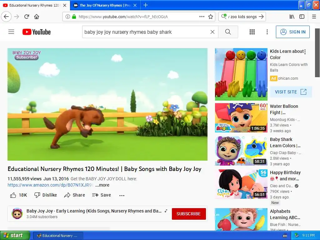Save video to a playlist
This screenshot has height=240, width=320.
(x=102, y=195)
